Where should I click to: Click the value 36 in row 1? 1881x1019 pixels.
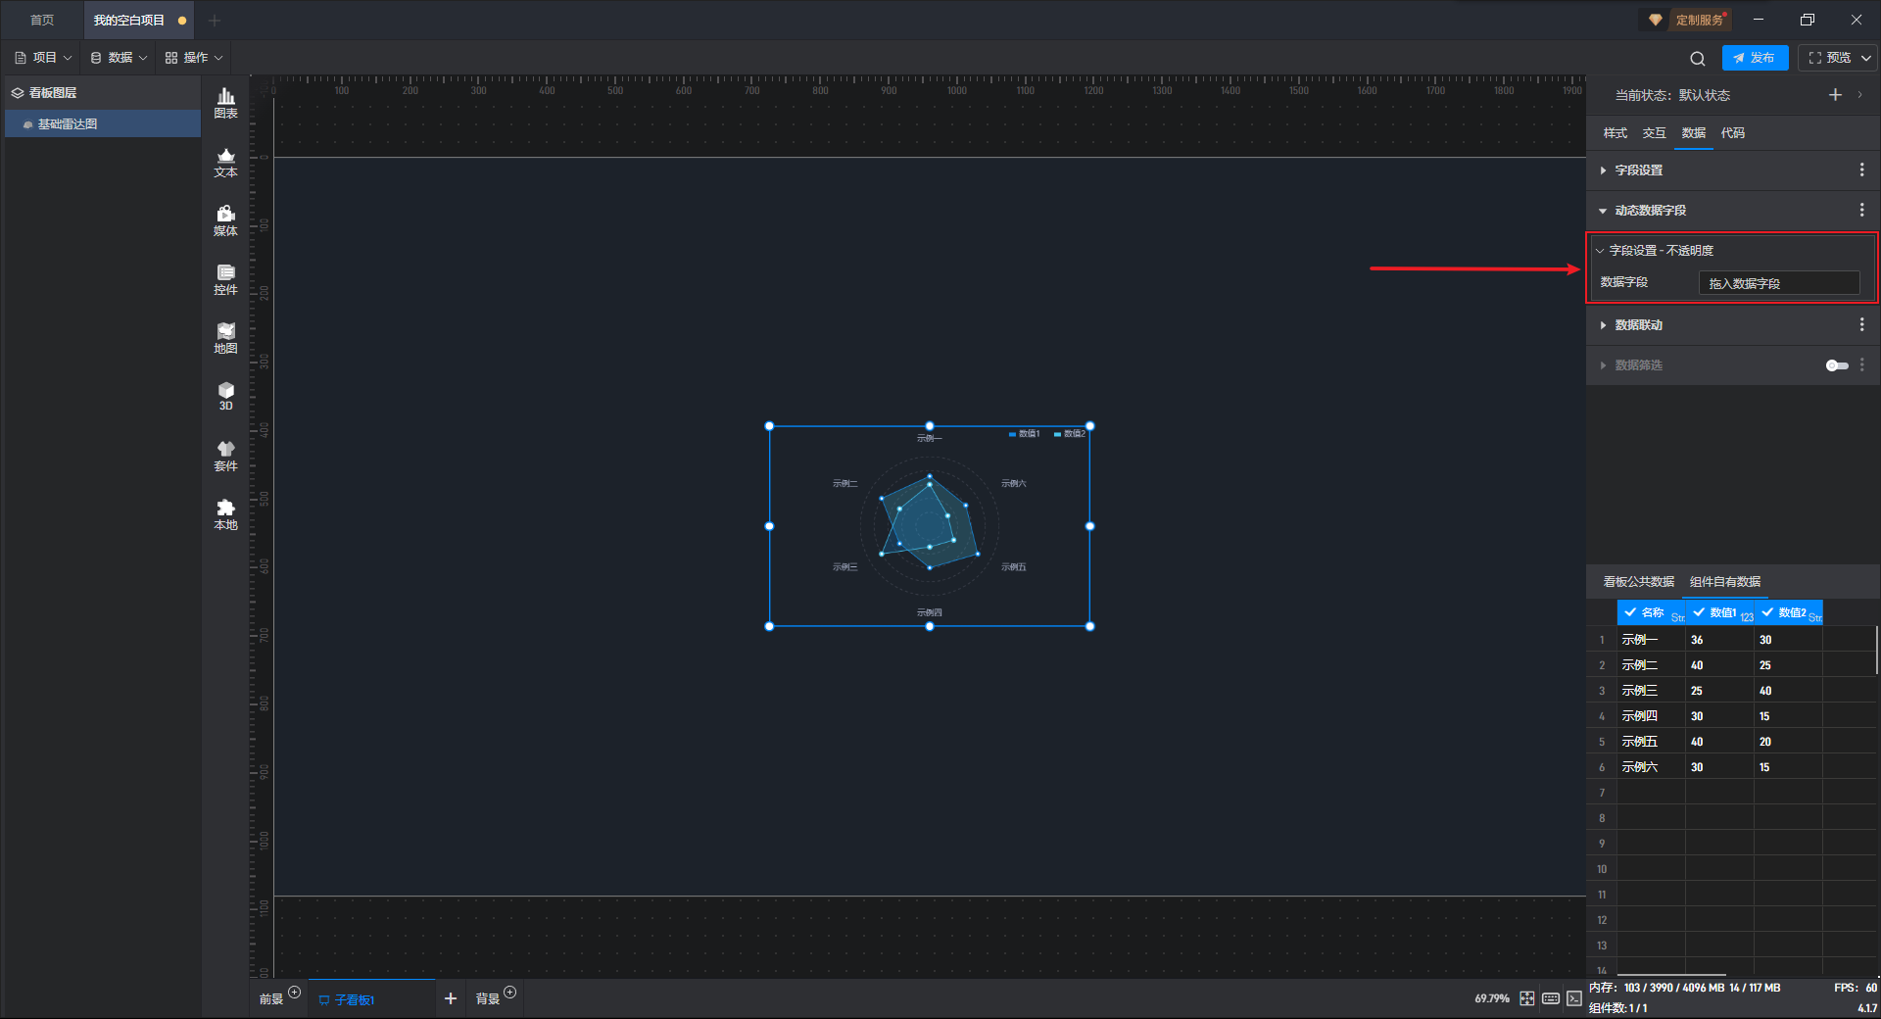click(1719, 640)
